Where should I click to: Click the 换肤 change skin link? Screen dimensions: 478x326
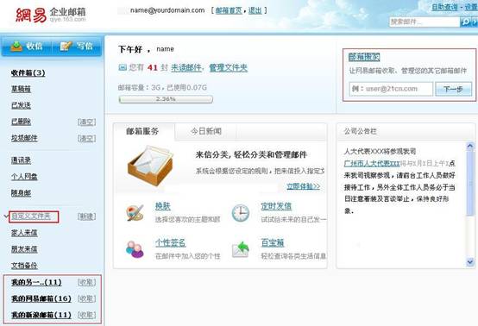[x=163, y=207]
